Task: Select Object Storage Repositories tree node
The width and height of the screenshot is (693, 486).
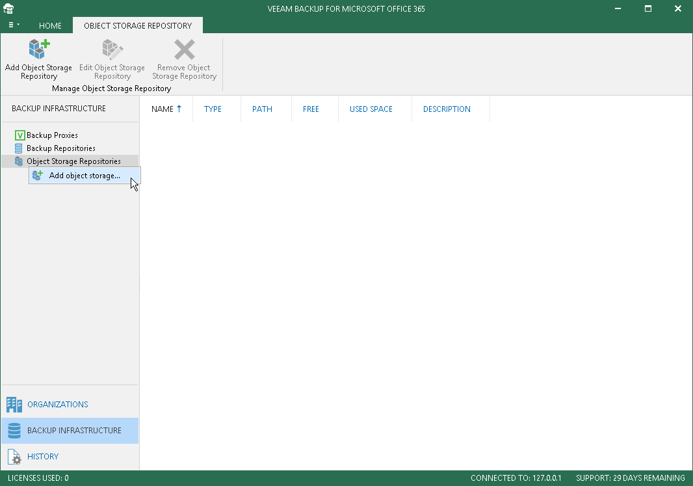Action: pyautogui.click(x=71, y=161)
